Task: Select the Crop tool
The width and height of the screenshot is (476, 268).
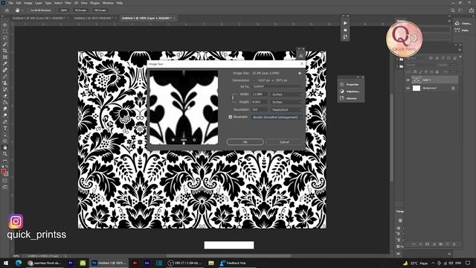Action: 5,51
